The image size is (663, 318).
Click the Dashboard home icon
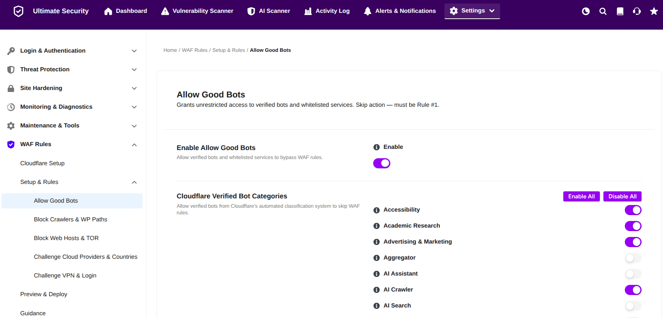[x=108, y=11]
